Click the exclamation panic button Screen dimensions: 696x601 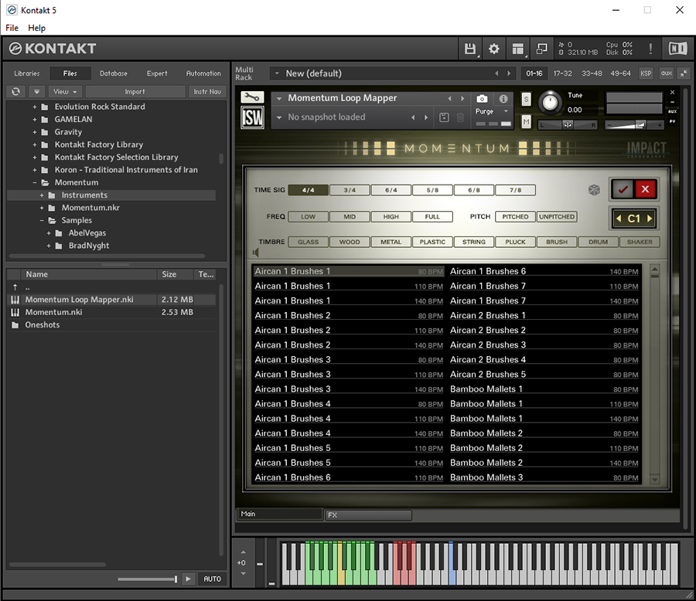650,49
